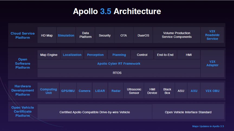Open Volume Production Service Components block
The image size is (234, 131).
coord(177,35)
